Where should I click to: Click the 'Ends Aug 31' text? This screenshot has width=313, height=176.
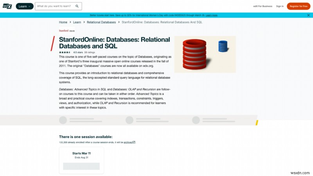click(81, 158)
